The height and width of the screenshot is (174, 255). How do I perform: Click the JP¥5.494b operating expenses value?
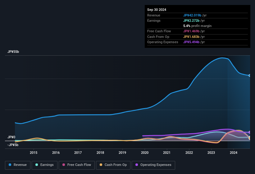[x=191, y=42]
